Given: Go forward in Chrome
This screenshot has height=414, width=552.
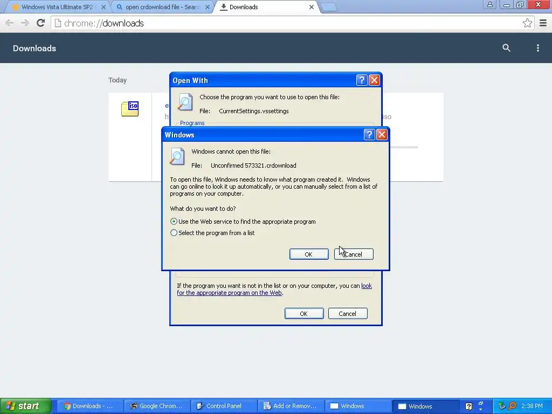Looking at the screenshot, I should click(x=25, y=23).
